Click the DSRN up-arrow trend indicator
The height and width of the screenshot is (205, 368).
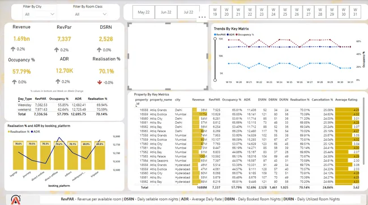point(99,50)
